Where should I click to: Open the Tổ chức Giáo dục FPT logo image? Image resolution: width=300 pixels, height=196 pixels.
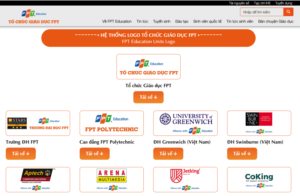point(148,67)
